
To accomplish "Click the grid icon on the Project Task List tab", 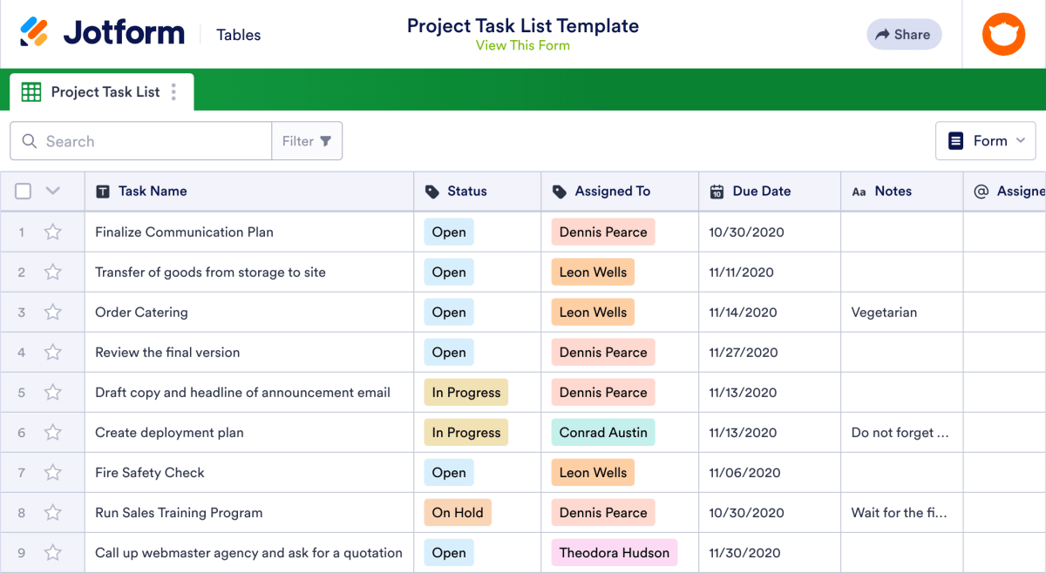I will coord(31,91).
